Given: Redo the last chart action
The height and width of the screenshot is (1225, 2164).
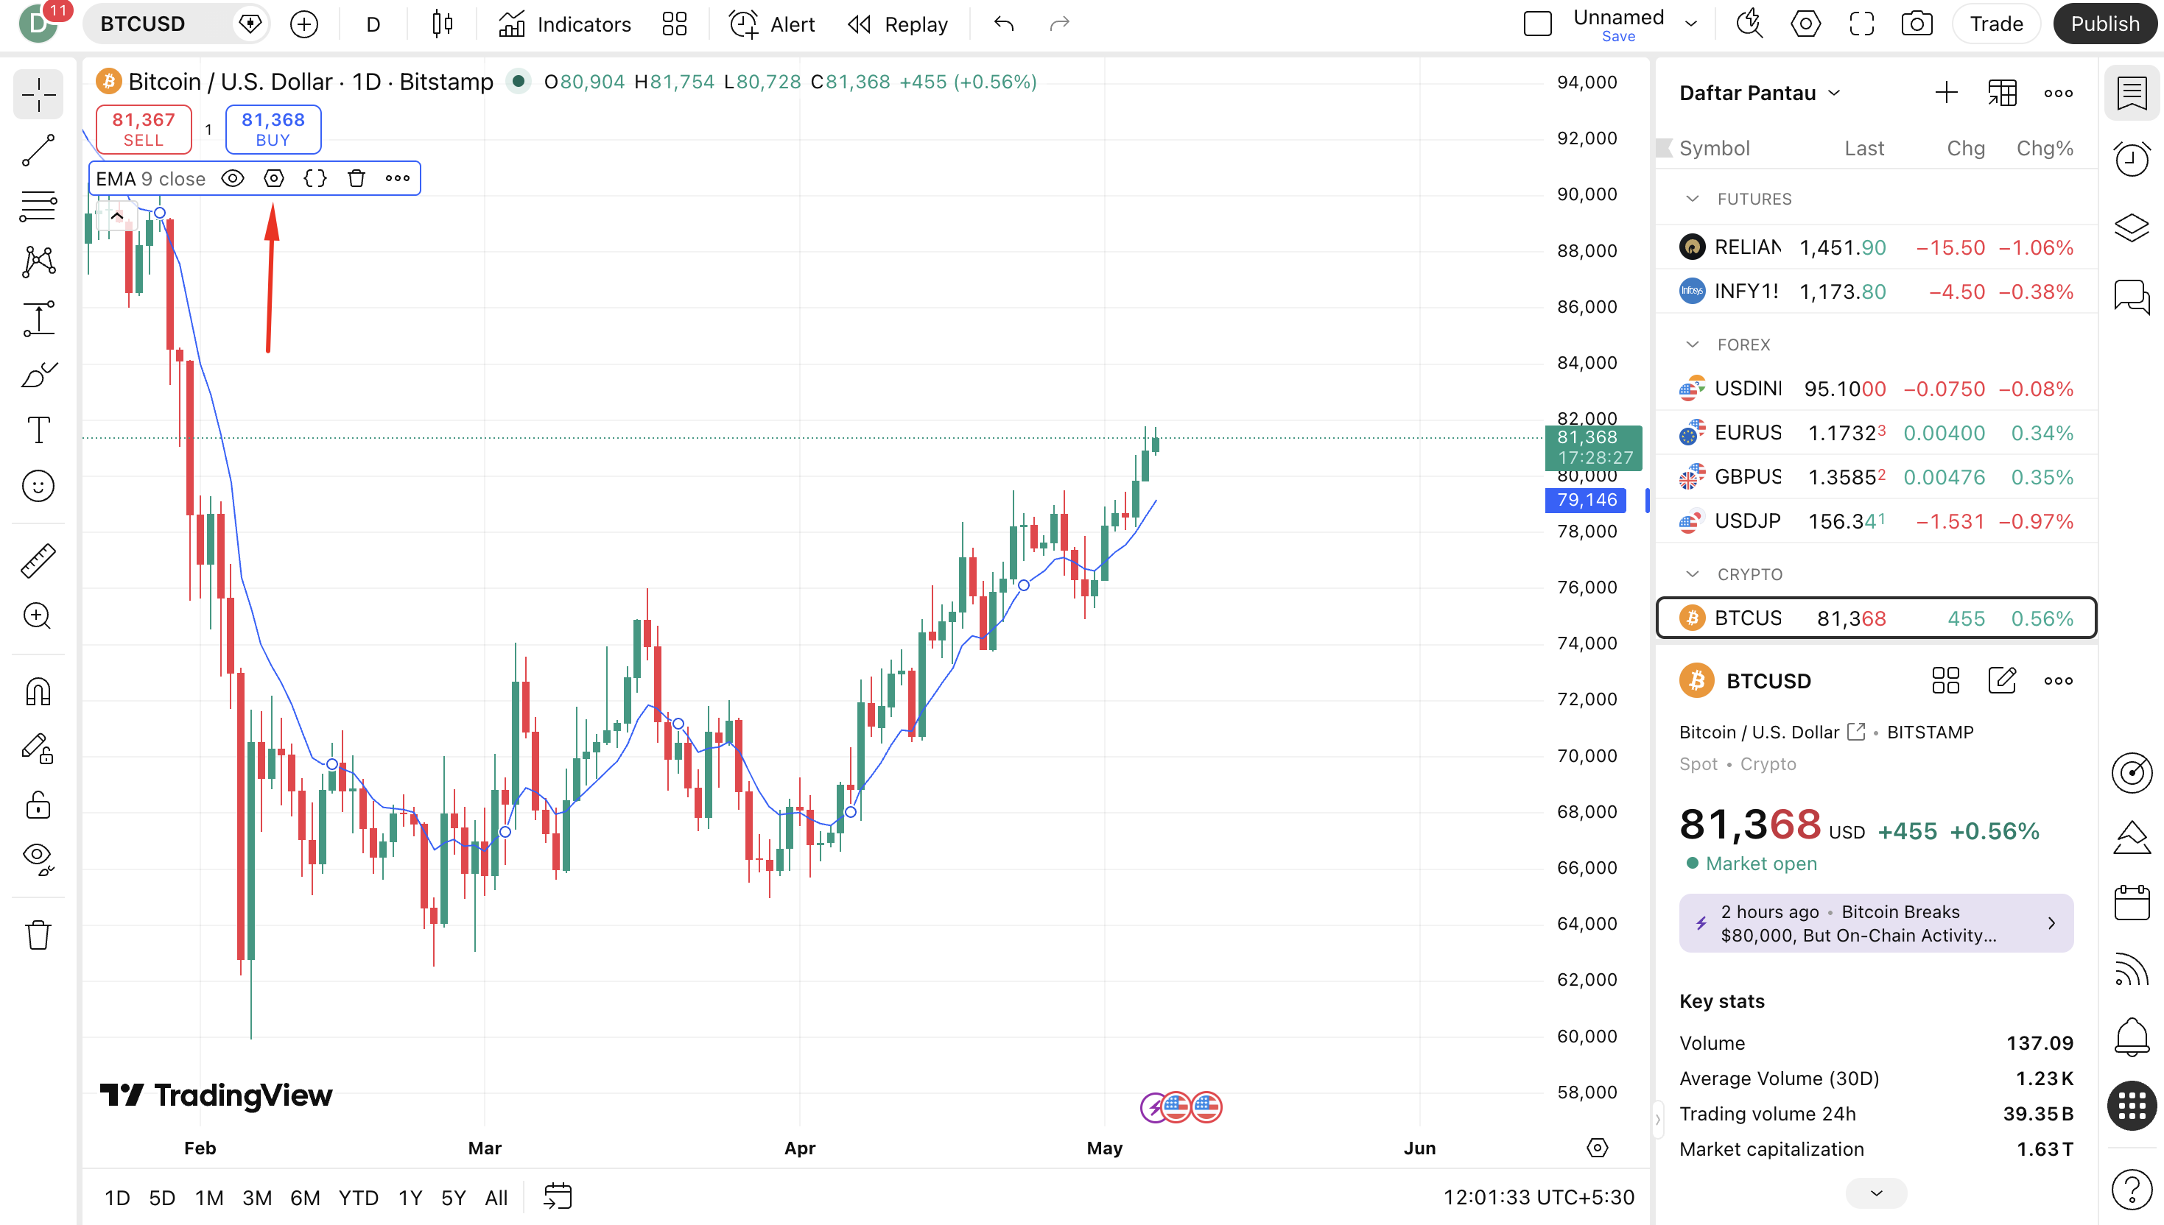Looking at the screenshot, I should click(1060, 24).
